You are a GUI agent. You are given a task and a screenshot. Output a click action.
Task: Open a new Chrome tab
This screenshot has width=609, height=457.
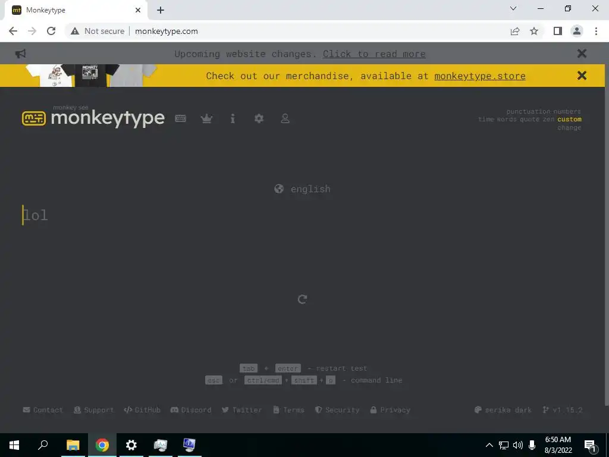pos(161,10)
